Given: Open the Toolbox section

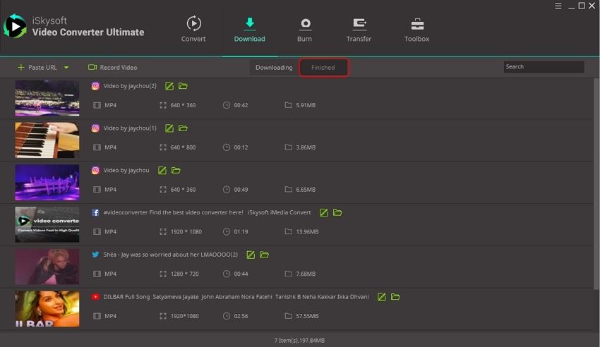Looking at the screenshot, I should (x=416, y=29).
